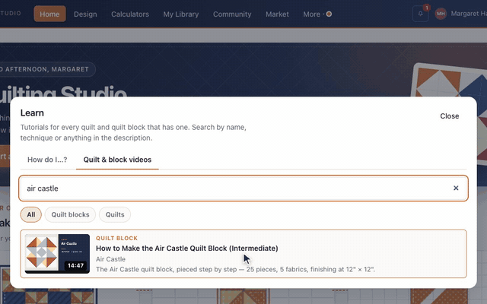Clear the search field with the X icon

[456, 188]
